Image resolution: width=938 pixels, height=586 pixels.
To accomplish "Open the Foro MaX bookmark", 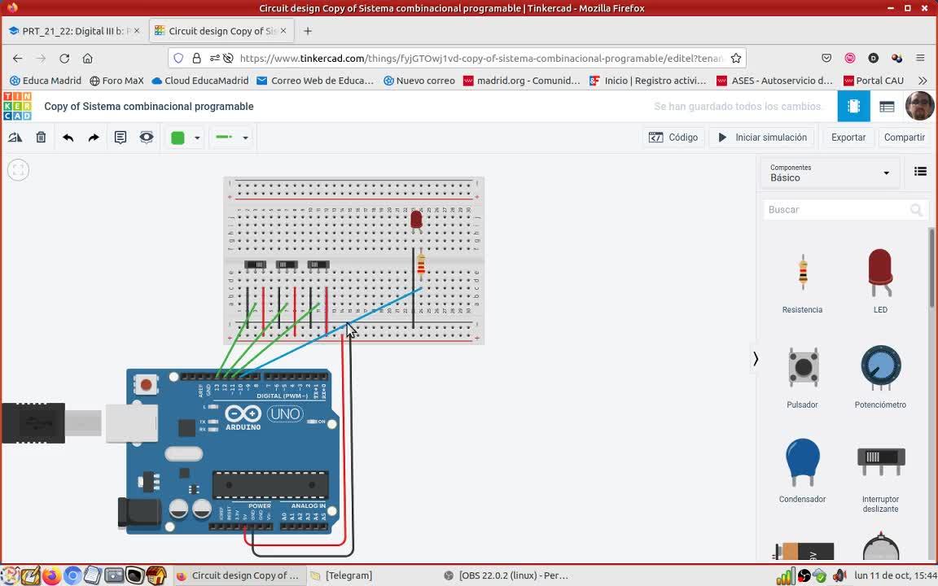I will [x=116, y=81].
